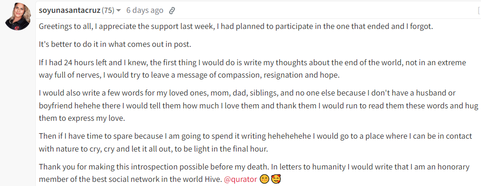Click the @qurator mention link
The height and width of the screenshot is (186, 481).
coord(241,179)
